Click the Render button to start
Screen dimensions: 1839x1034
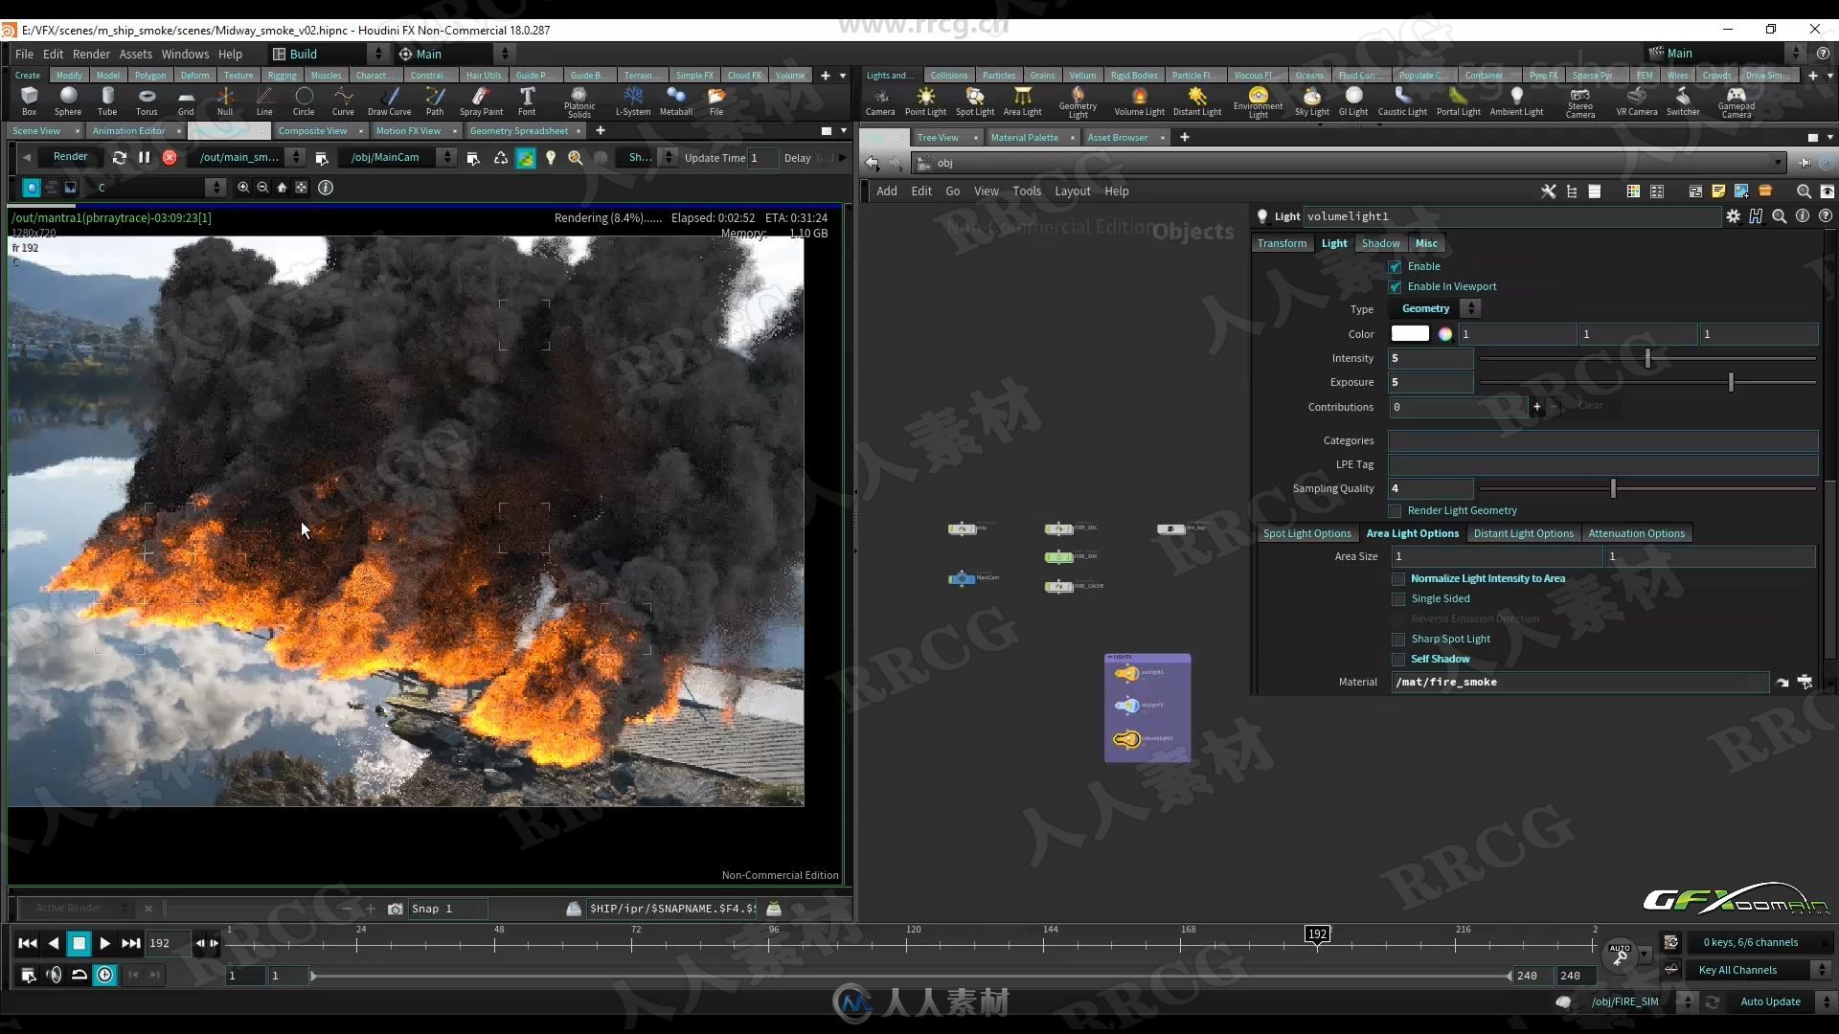pyautogui.click(x=70, y=157)
